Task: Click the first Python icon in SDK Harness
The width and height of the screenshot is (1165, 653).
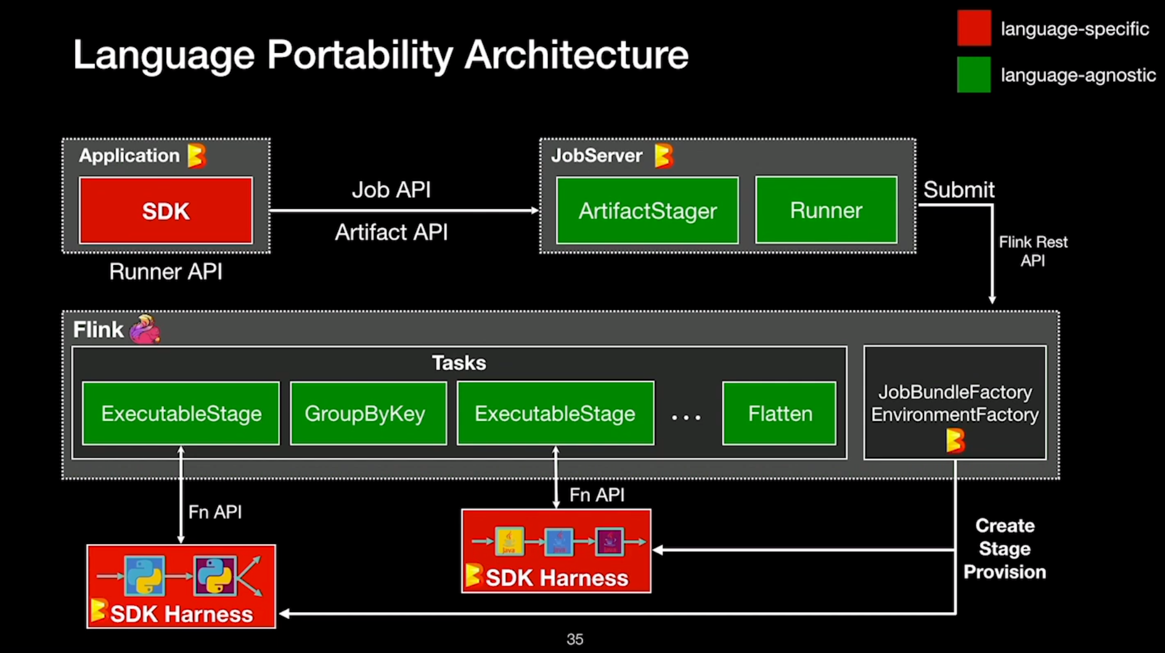Action: tap(145, 576)
